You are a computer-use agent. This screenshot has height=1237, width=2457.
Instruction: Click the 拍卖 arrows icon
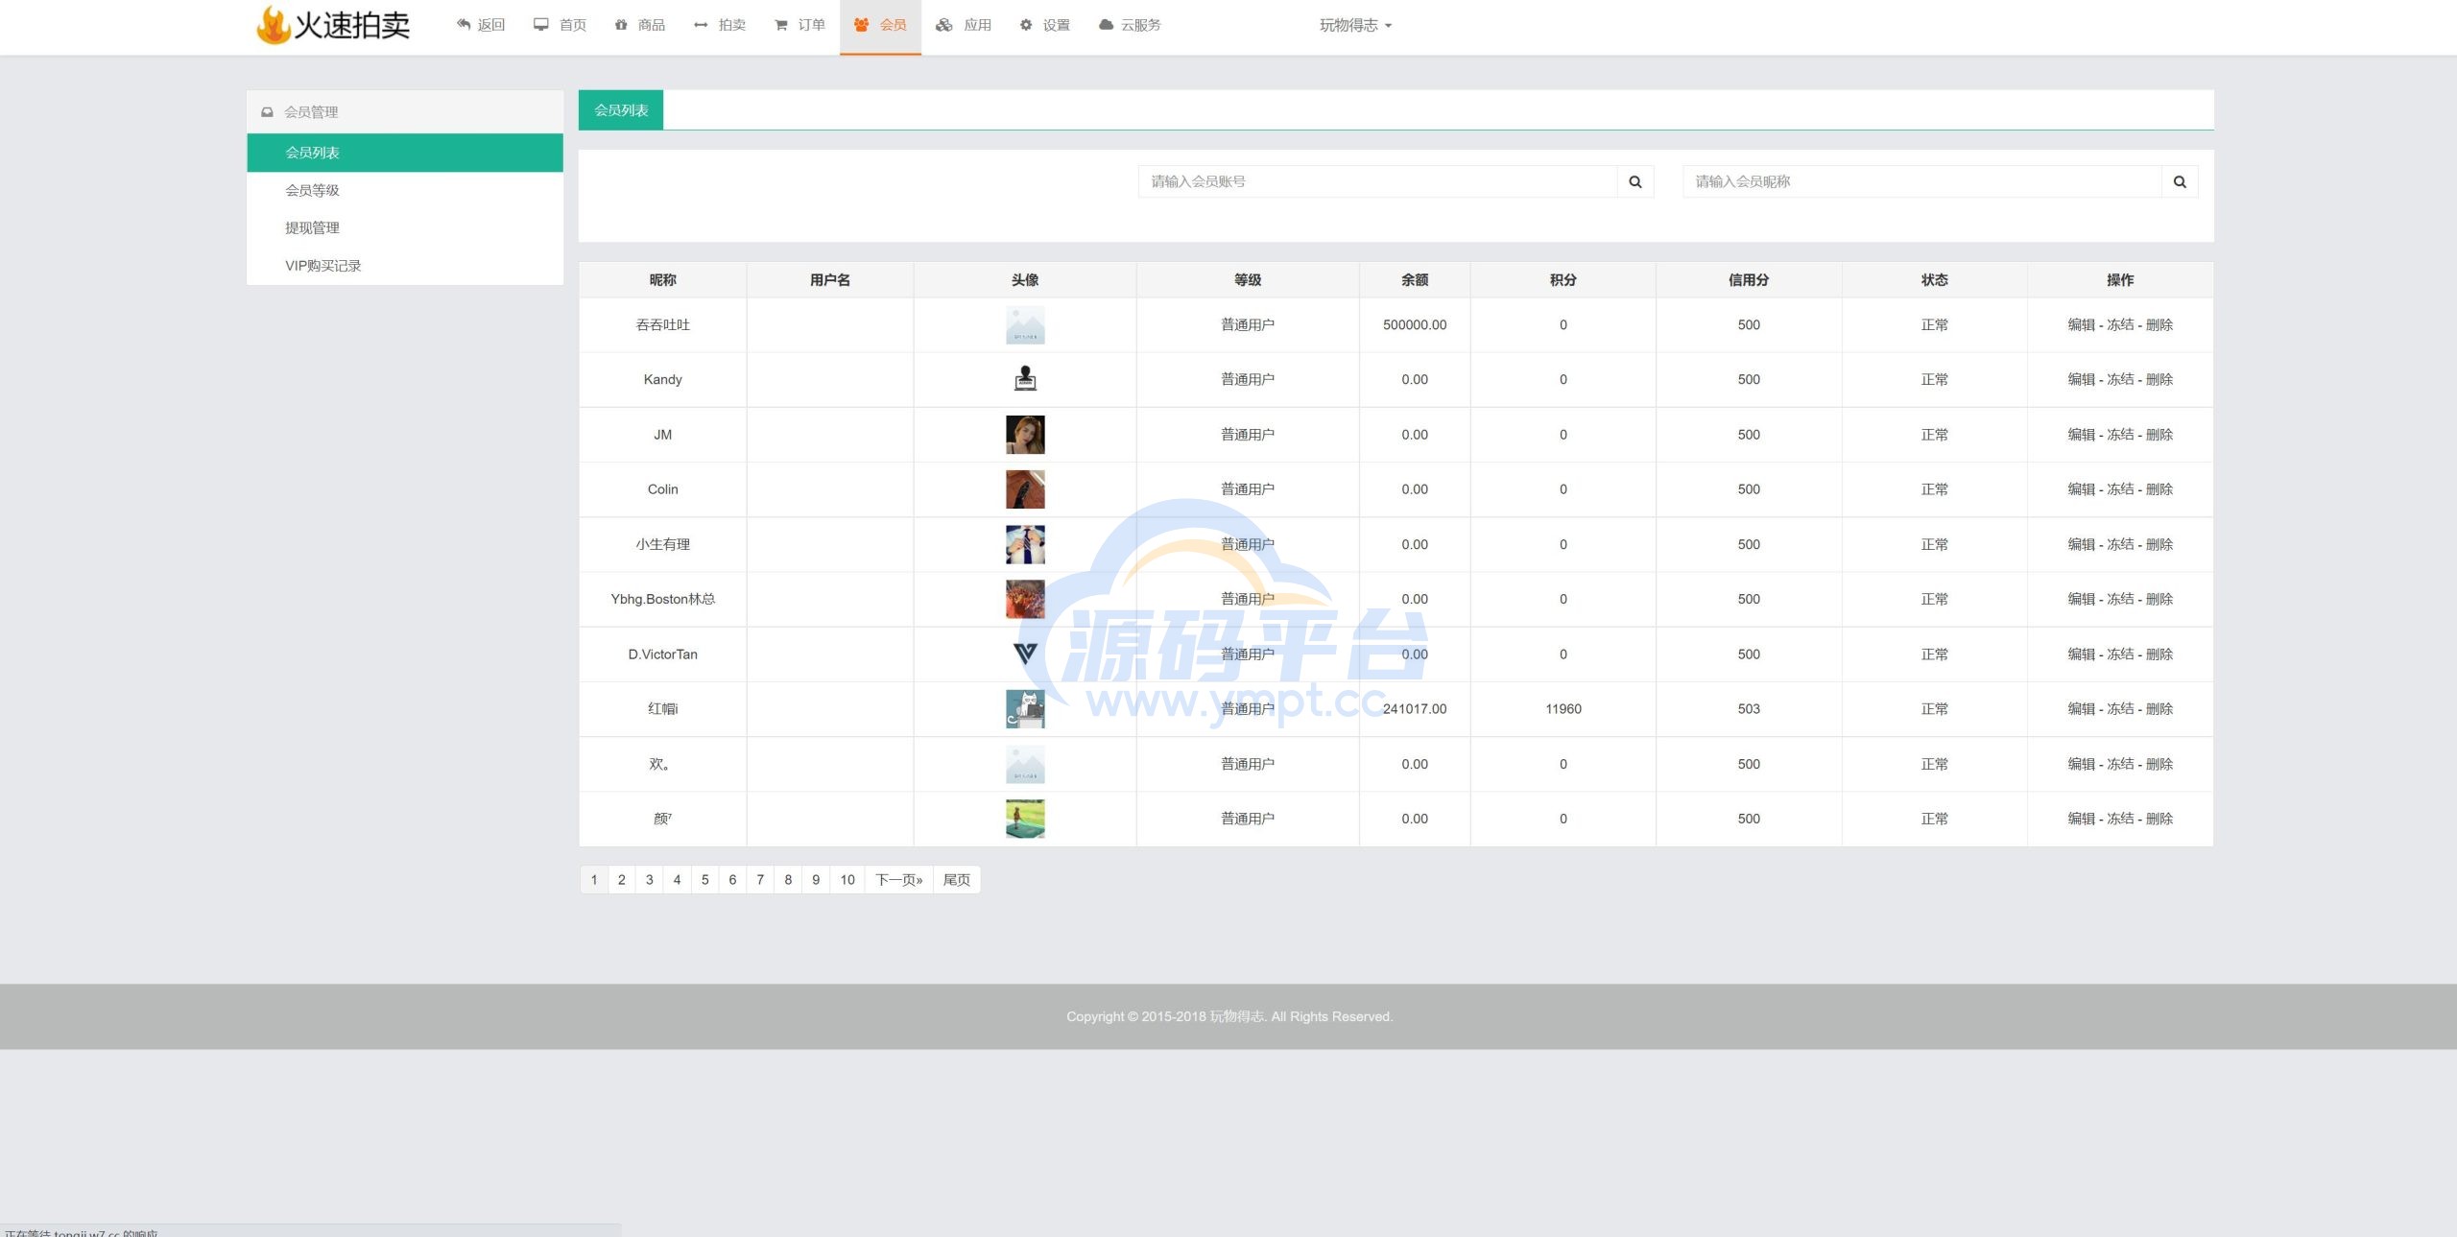coord(701,25)
